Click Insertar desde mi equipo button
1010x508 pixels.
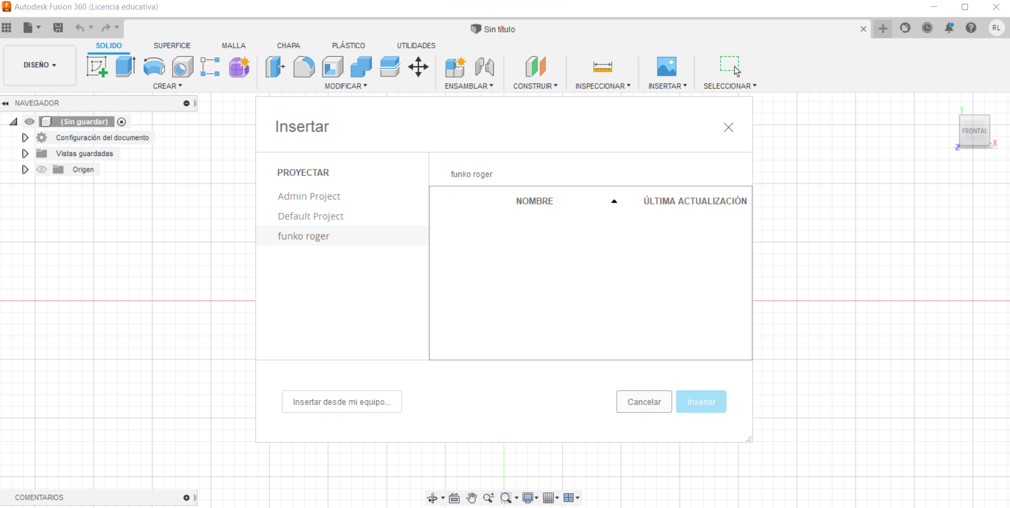coord(342,402)
